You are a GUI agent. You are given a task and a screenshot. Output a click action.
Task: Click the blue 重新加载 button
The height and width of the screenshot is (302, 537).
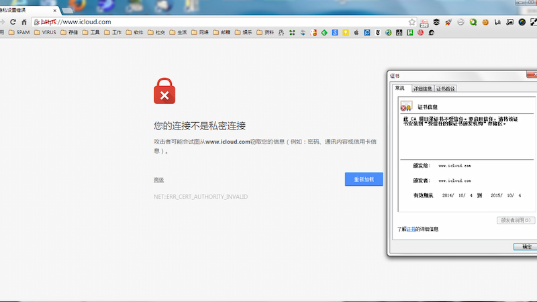[x=364, y=179]
